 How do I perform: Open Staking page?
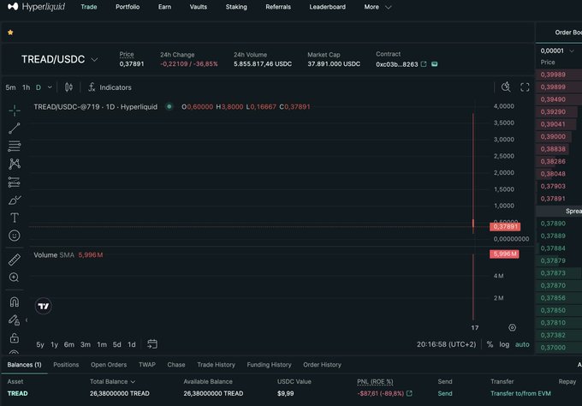point(236,7)
